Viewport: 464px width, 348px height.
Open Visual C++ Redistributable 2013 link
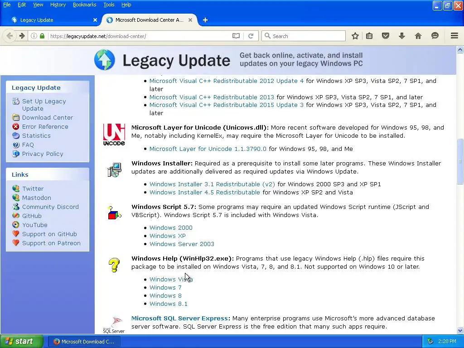[212, 97]
